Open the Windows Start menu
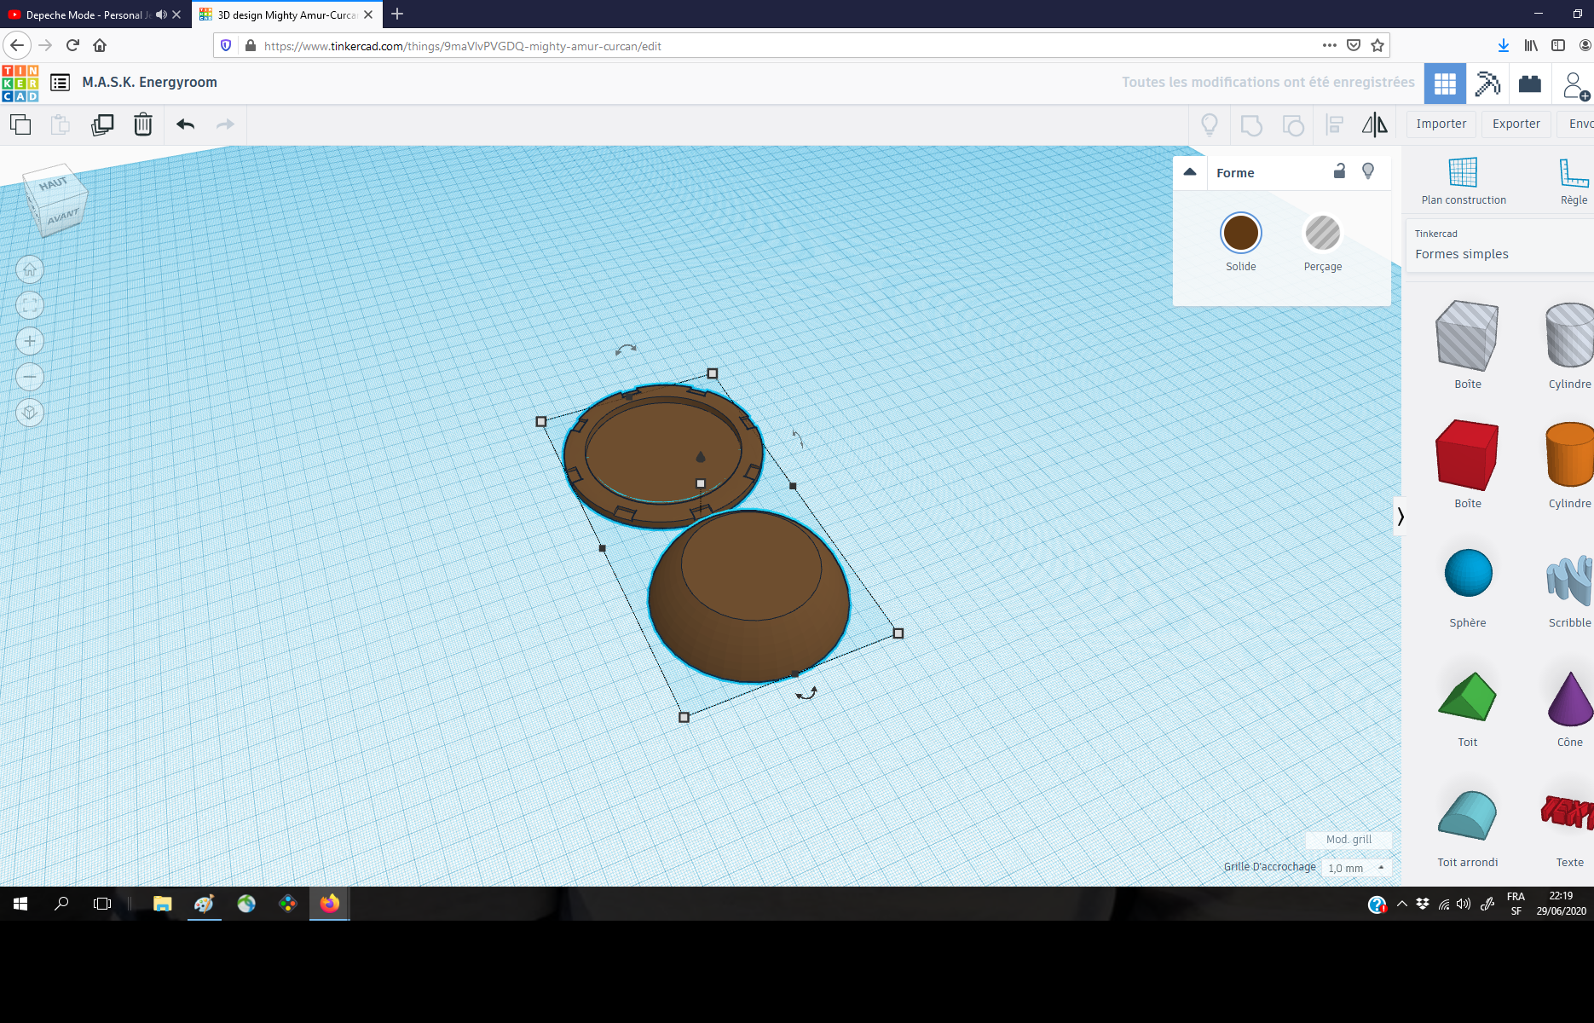1594x1023 pixels. pyautogui.click(x=20, y=904)
